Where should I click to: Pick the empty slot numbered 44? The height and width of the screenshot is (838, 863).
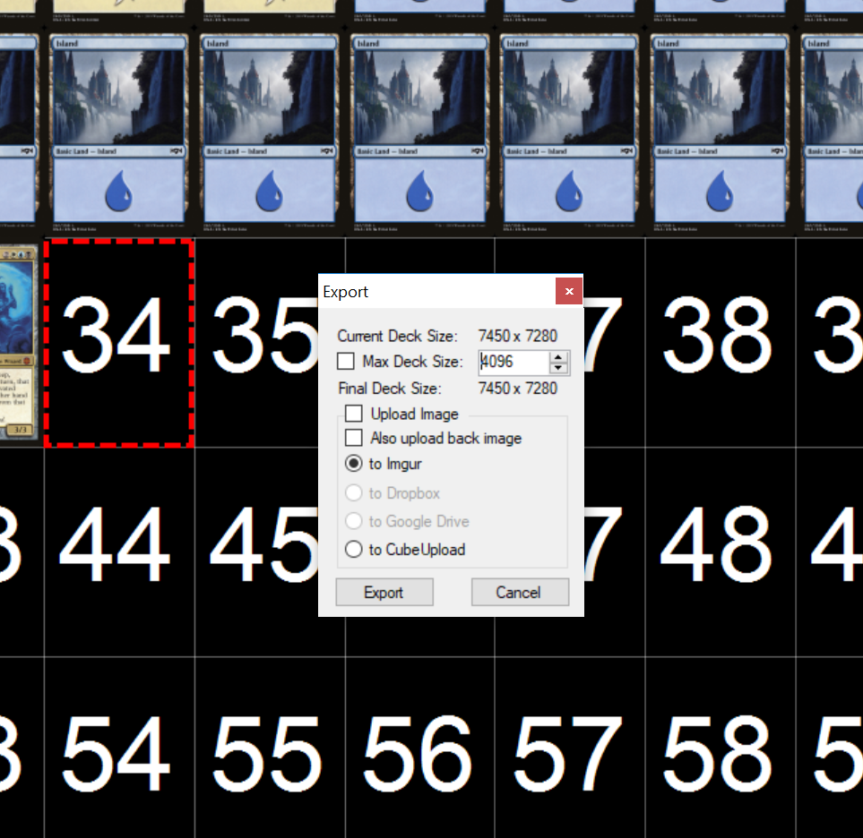tap(119, 552)
